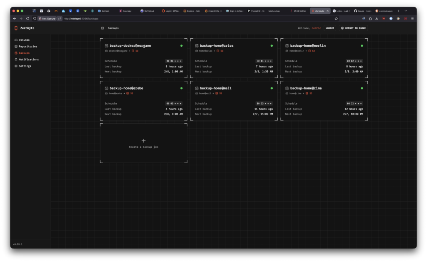Click the schedule icon beside backup-home@merlin

coord(287,46)
